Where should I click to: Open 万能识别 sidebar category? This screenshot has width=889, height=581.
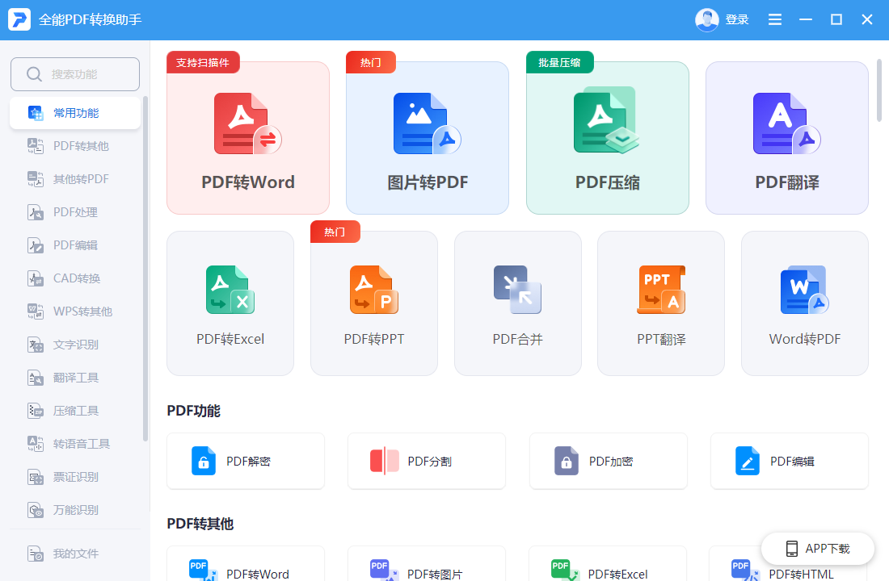click(75, 510)
